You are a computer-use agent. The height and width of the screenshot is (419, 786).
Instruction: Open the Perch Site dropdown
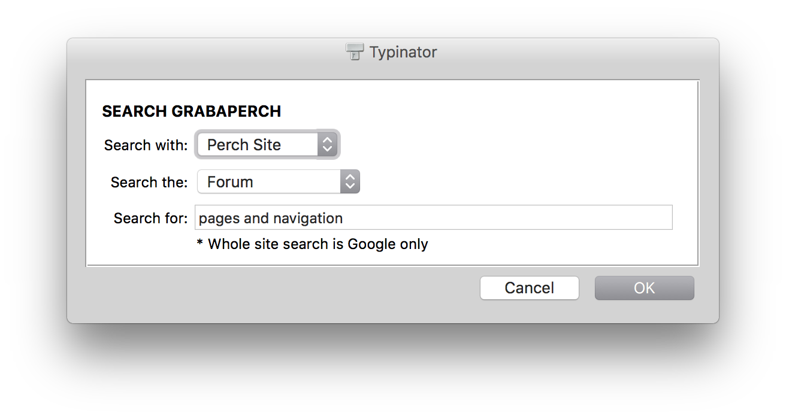click(258, 145)
